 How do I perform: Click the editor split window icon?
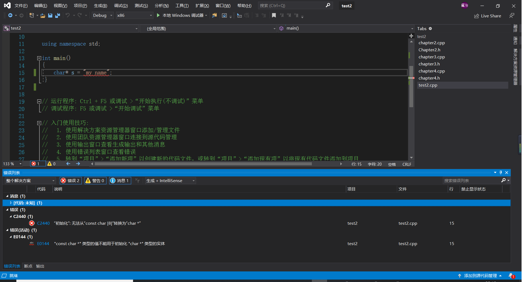pos(411,36)
